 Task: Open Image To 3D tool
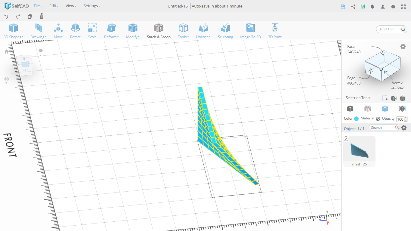pos(250,31)
